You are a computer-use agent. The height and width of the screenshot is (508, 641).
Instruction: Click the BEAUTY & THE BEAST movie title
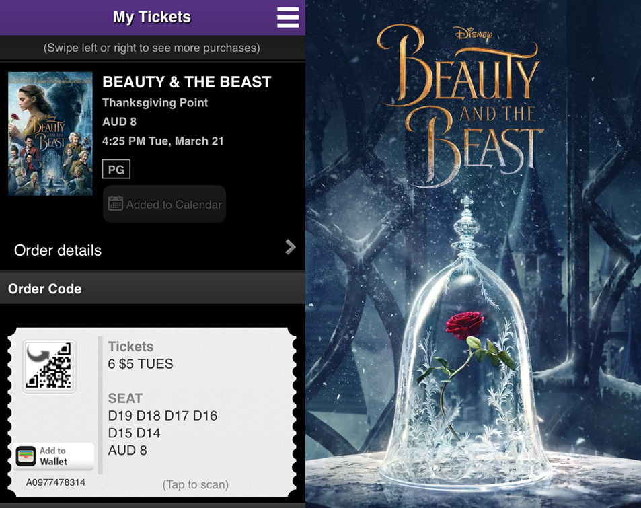point(187,82)
